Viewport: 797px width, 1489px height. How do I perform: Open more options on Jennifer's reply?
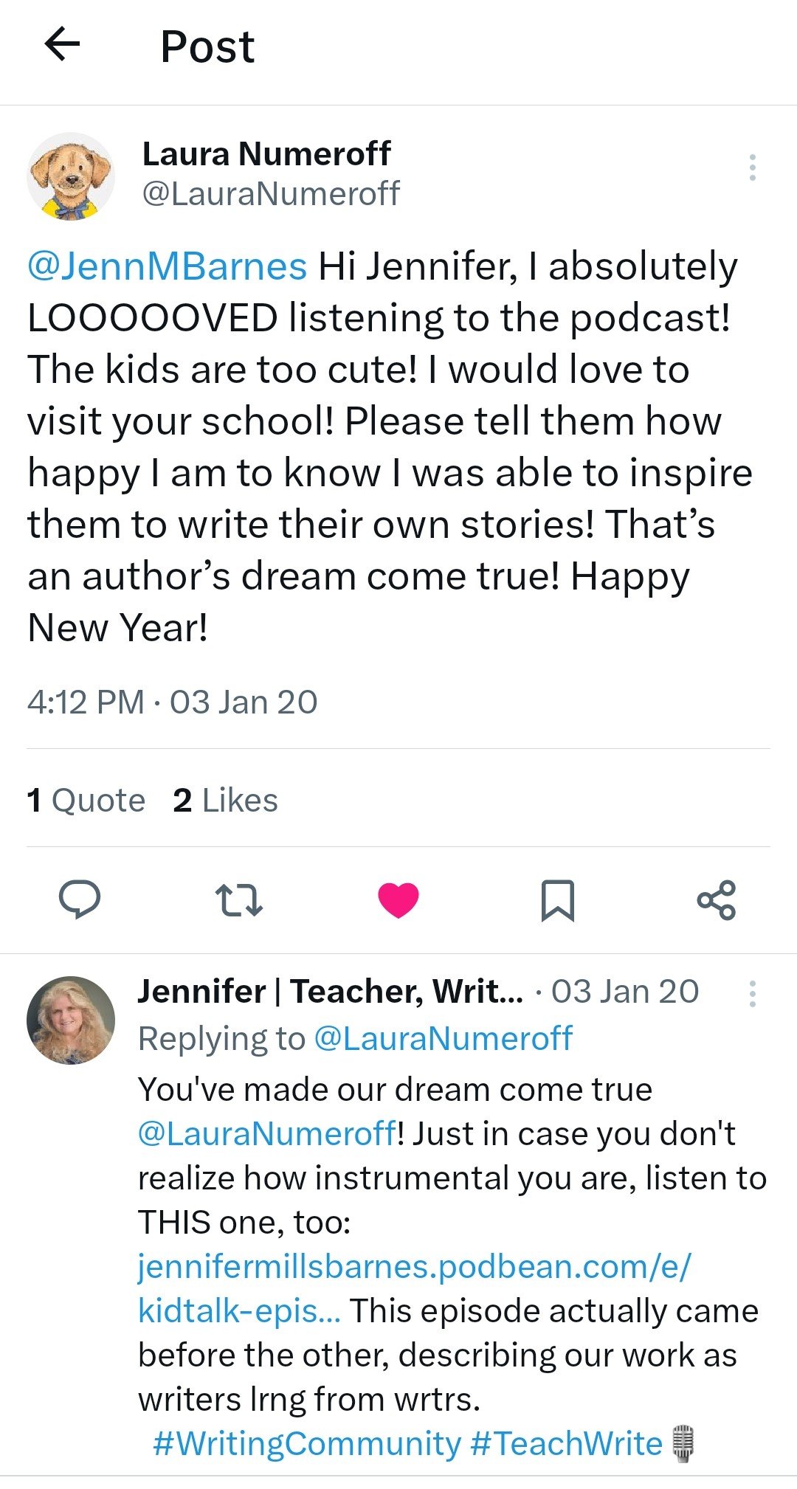[x=752, y=994]
